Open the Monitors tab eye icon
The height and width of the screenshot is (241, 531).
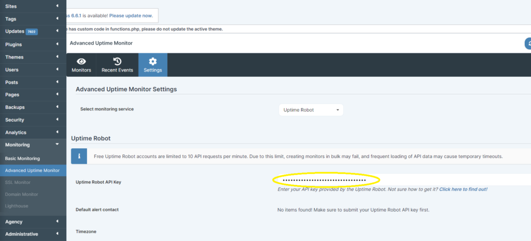[81, 61]
